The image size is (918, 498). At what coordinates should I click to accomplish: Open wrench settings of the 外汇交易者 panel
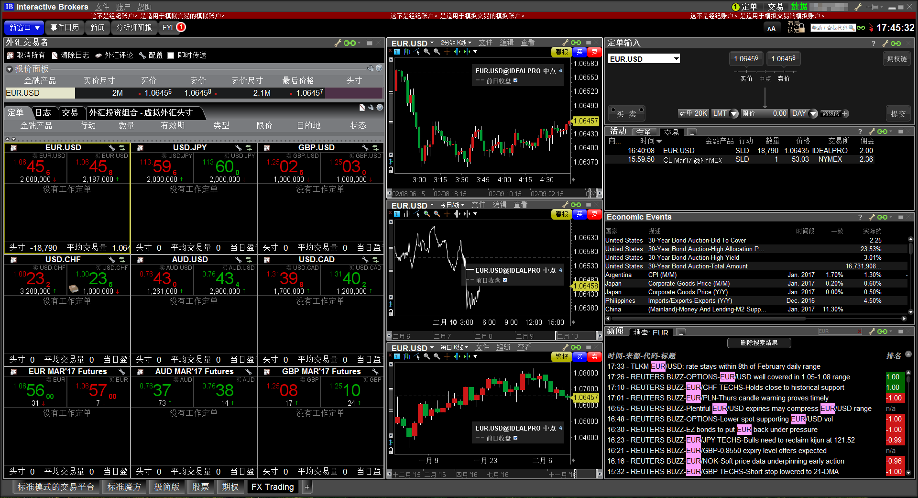(x=338, y=43)
